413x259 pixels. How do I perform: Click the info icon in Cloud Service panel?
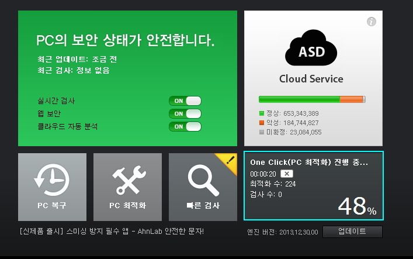tap(372, 22)
